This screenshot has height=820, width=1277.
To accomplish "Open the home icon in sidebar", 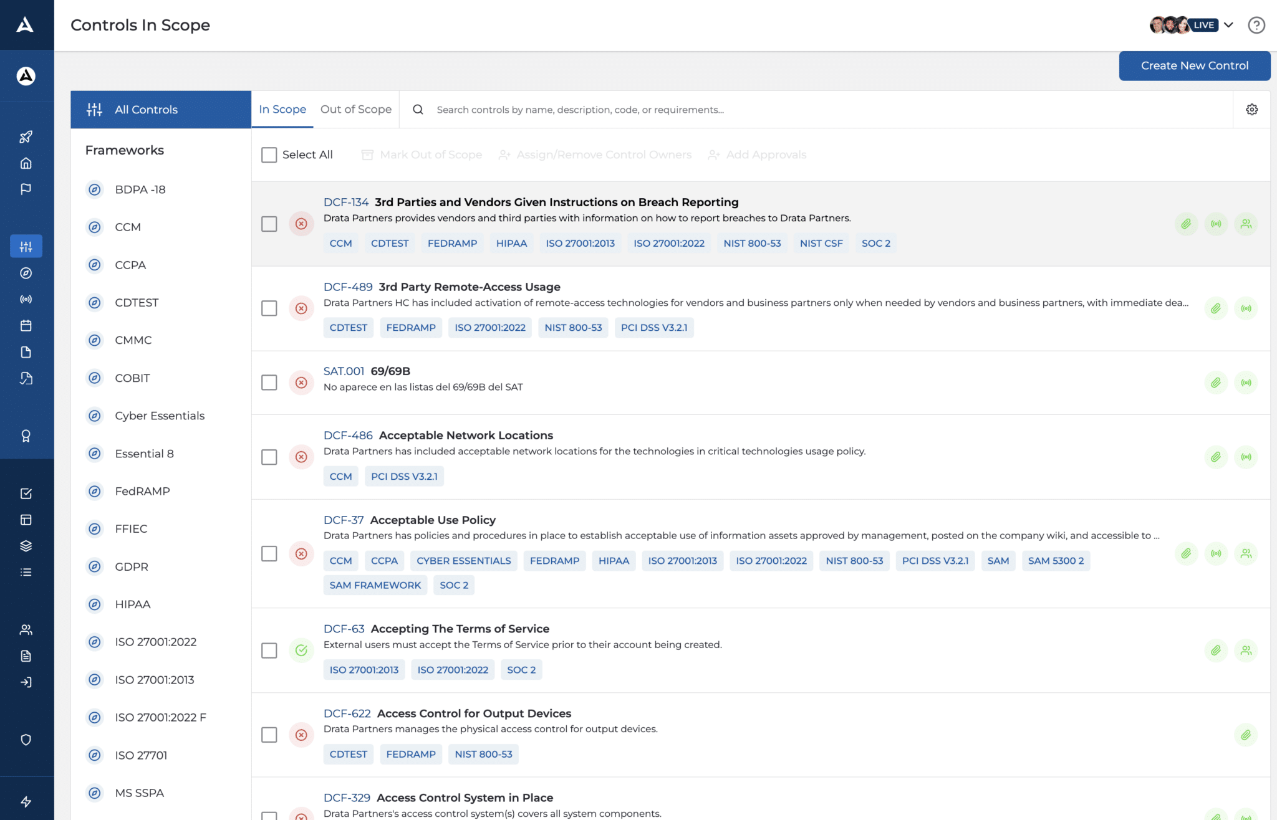I will 26,163.
